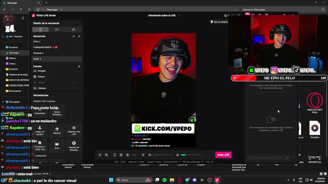
Task: Add a new sequence with the plus icon
Action: coord(79,36)
